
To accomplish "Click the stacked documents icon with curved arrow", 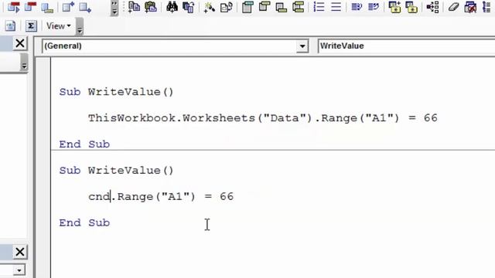I will 189,7.
